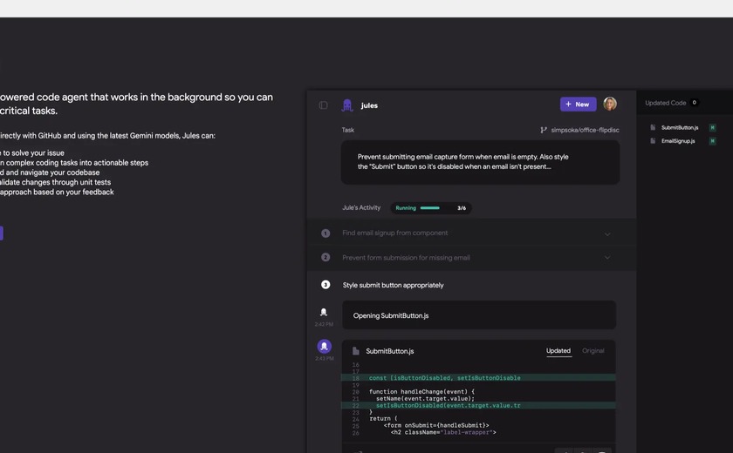Click the 'critical tasks.' heading text
733x453 pixels.
[x=29, y=111]
